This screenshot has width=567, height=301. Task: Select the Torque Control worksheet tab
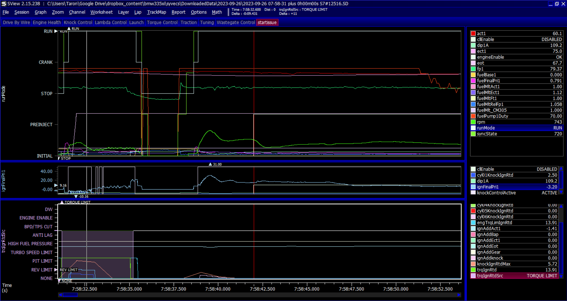coord(162,22)
